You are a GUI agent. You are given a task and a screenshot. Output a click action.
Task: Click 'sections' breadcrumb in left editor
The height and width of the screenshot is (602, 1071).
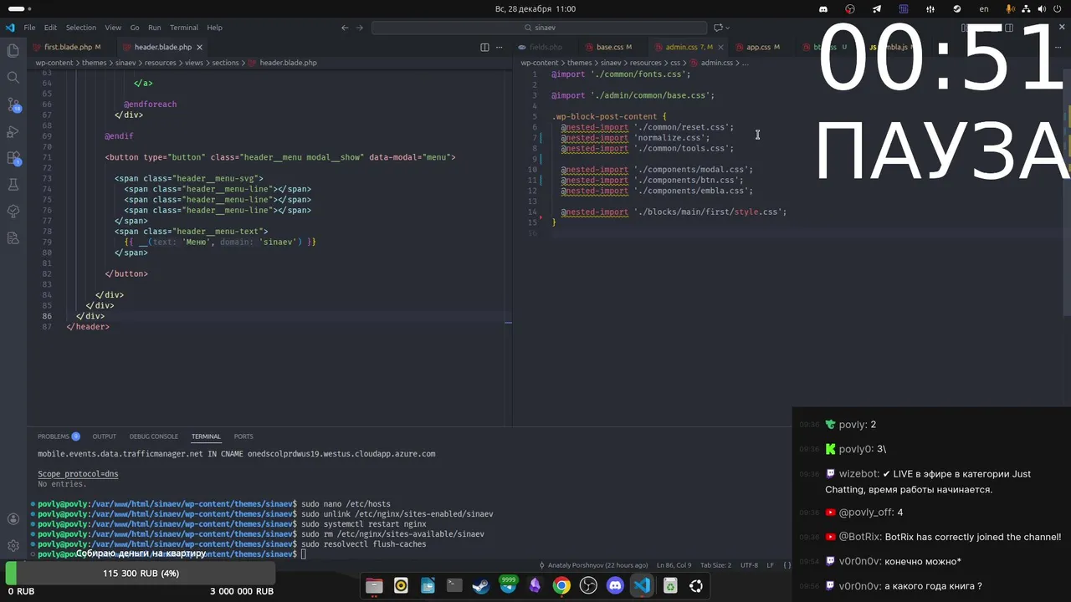click(226, 63)
